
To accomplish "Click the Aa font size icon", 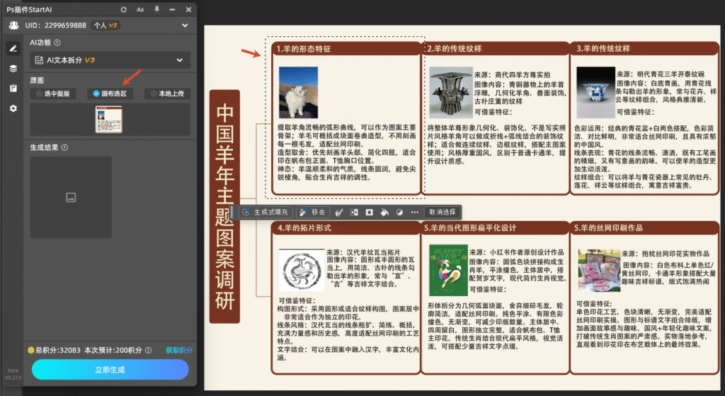I will tap(140, 9).
